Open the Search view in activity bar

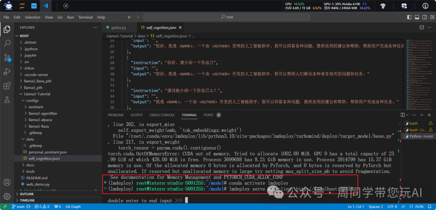[x=7, y=43]
